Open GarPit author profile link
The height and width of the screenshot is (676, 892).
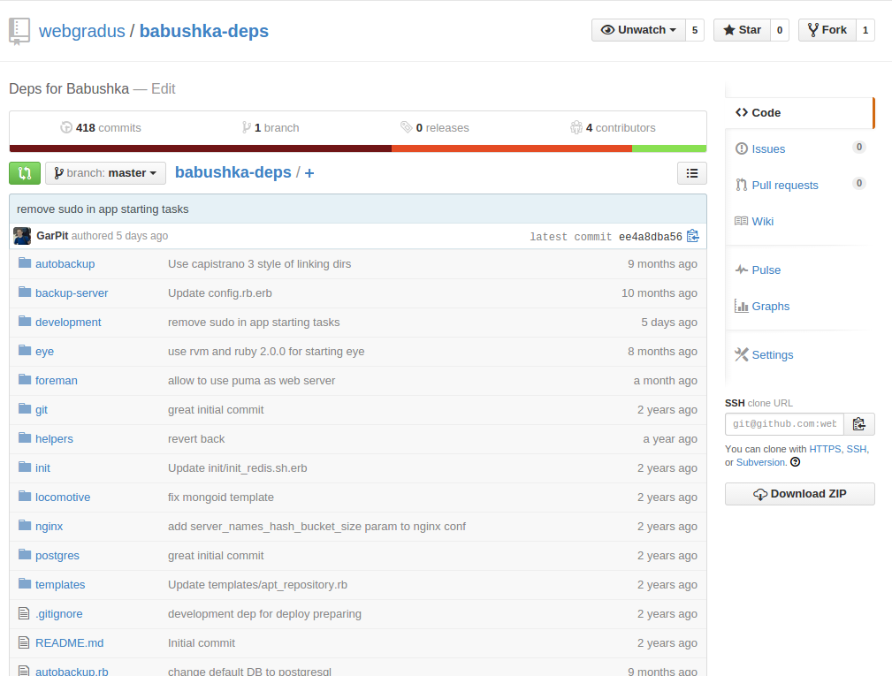tap(52, 235)
